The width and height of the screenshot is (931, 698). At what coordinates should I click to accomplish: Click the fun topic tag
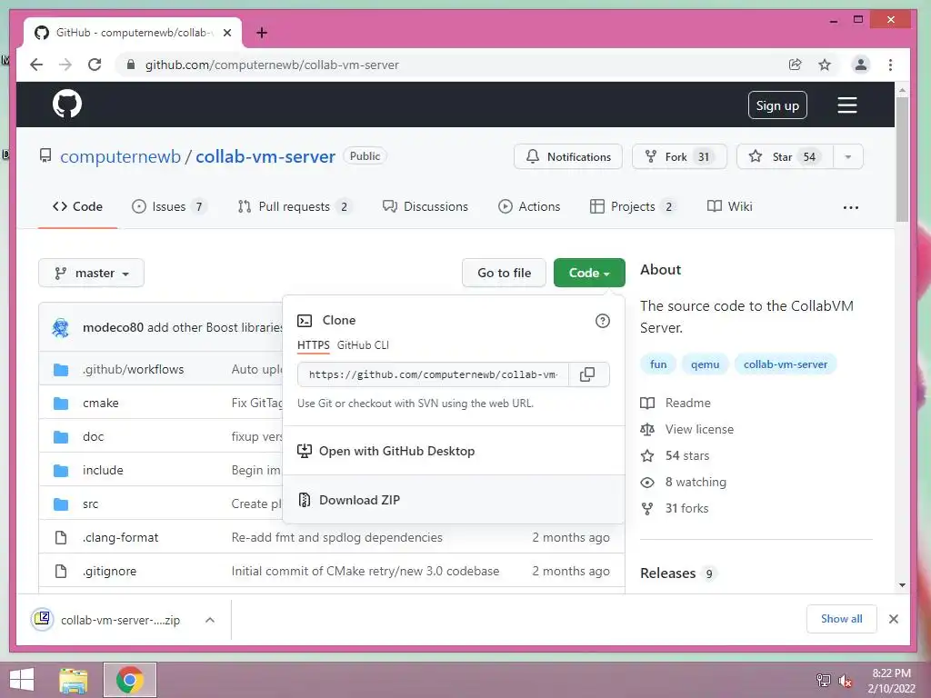pos(658,364)
